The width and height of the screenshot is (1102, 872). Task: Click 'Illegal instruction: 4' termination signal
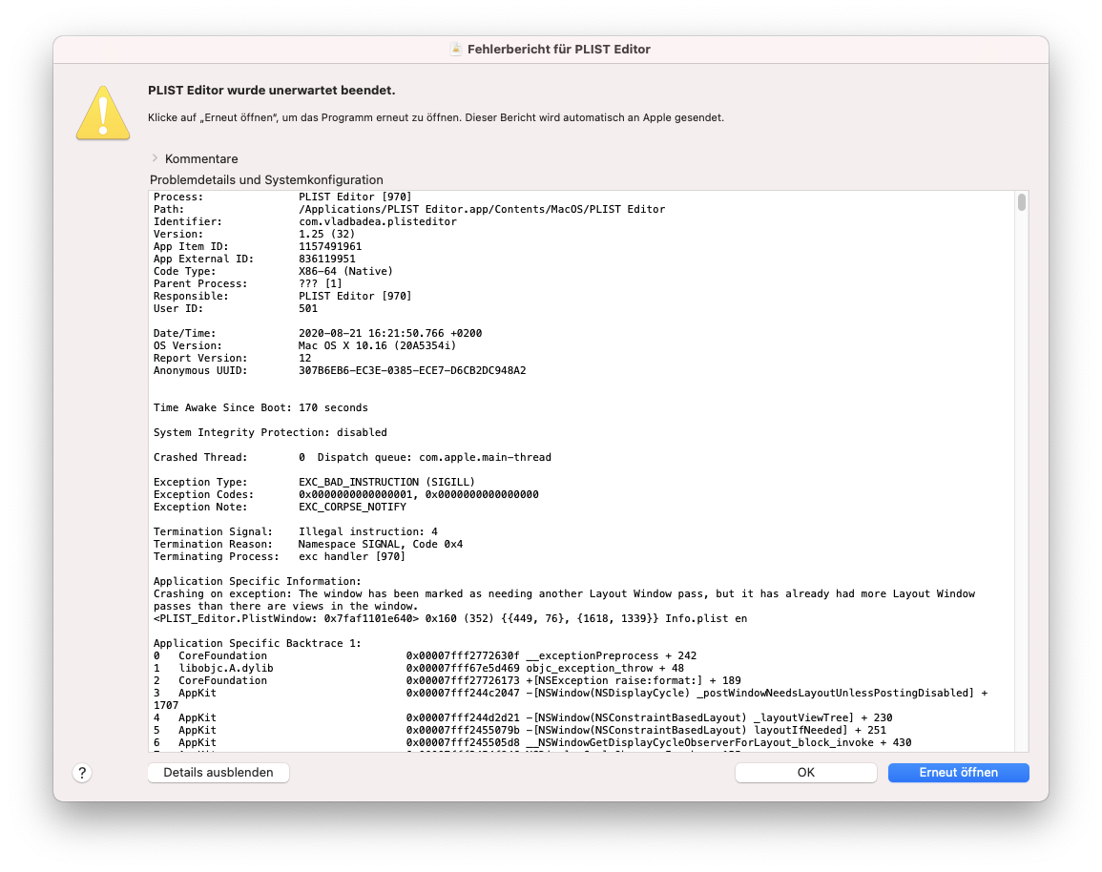(x=367, y=532)
